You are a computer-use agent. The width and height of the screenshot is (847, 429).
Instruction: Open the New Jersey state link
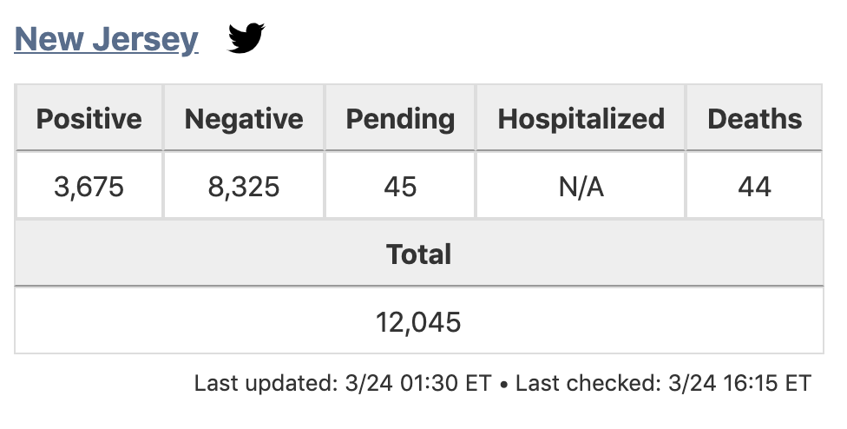pos(106,39)
